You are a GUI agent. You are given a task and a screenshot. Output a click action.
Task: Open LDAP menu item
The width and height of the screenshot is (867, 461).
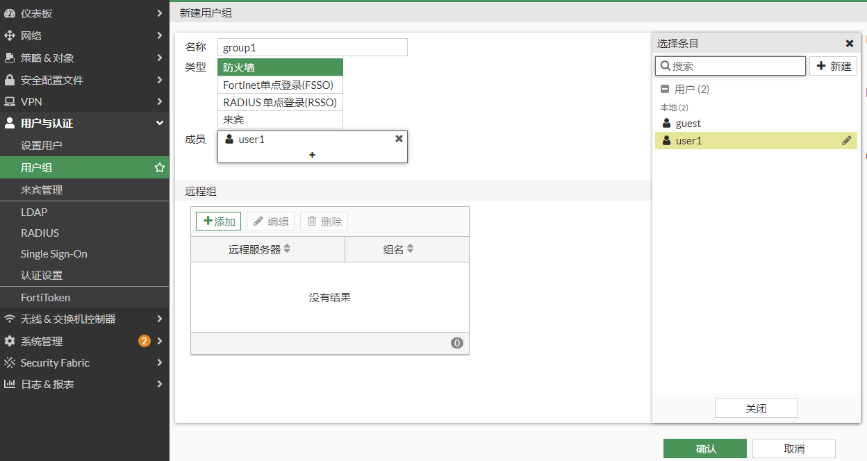pos(85,212)
